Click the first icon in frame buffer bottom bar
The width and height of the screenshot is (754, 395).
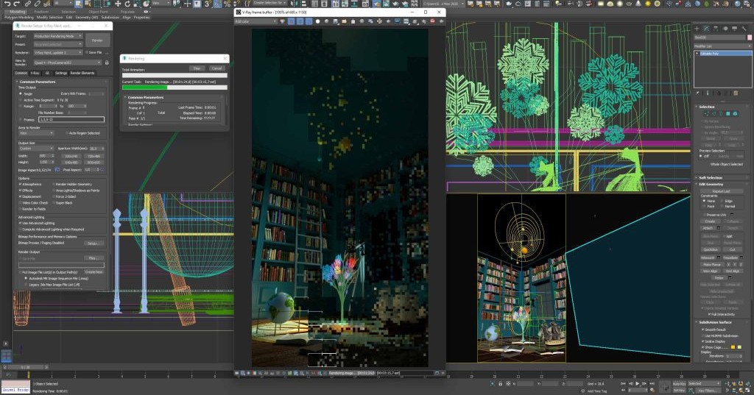pyautogui.click(x=236, y=373)
